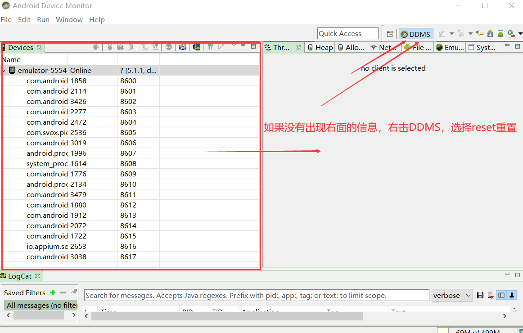Select process with PID 1858

(131, 81)
